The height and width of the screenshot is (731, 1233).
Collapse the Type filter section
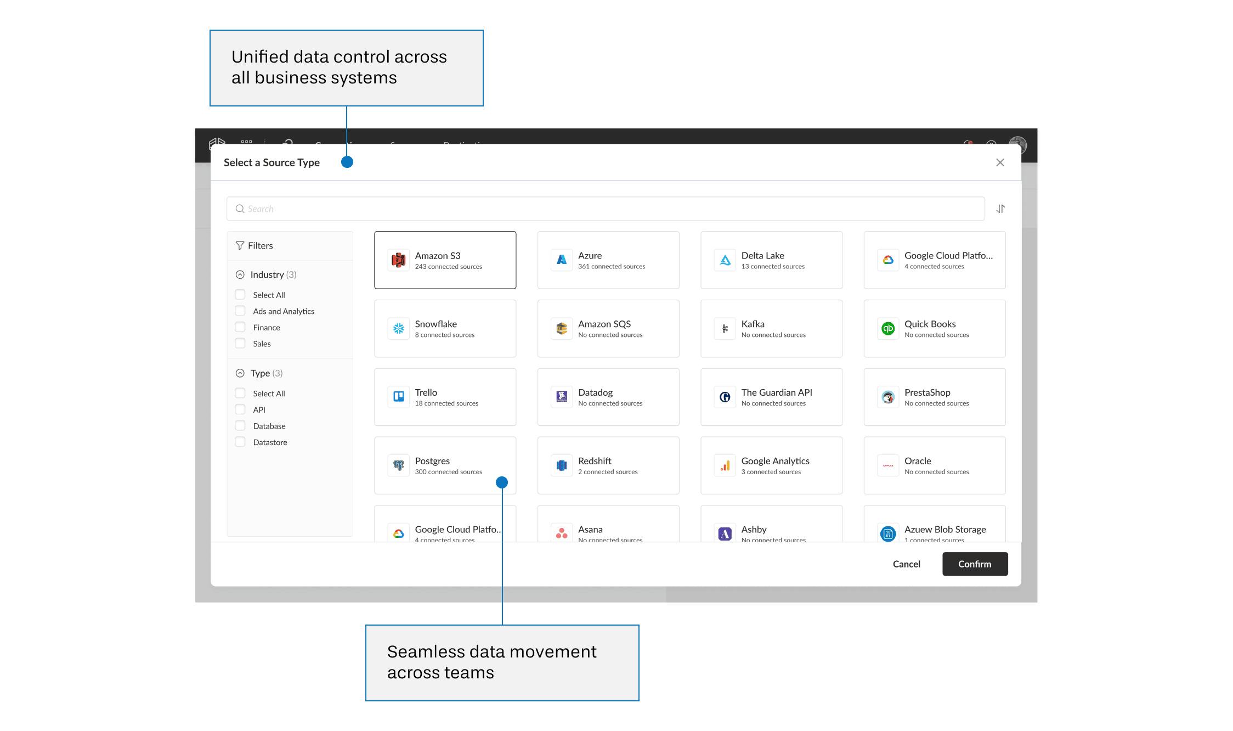240,373
